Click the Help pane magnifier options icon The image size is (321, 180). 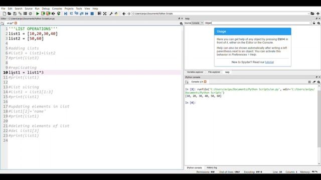point(319,23)
